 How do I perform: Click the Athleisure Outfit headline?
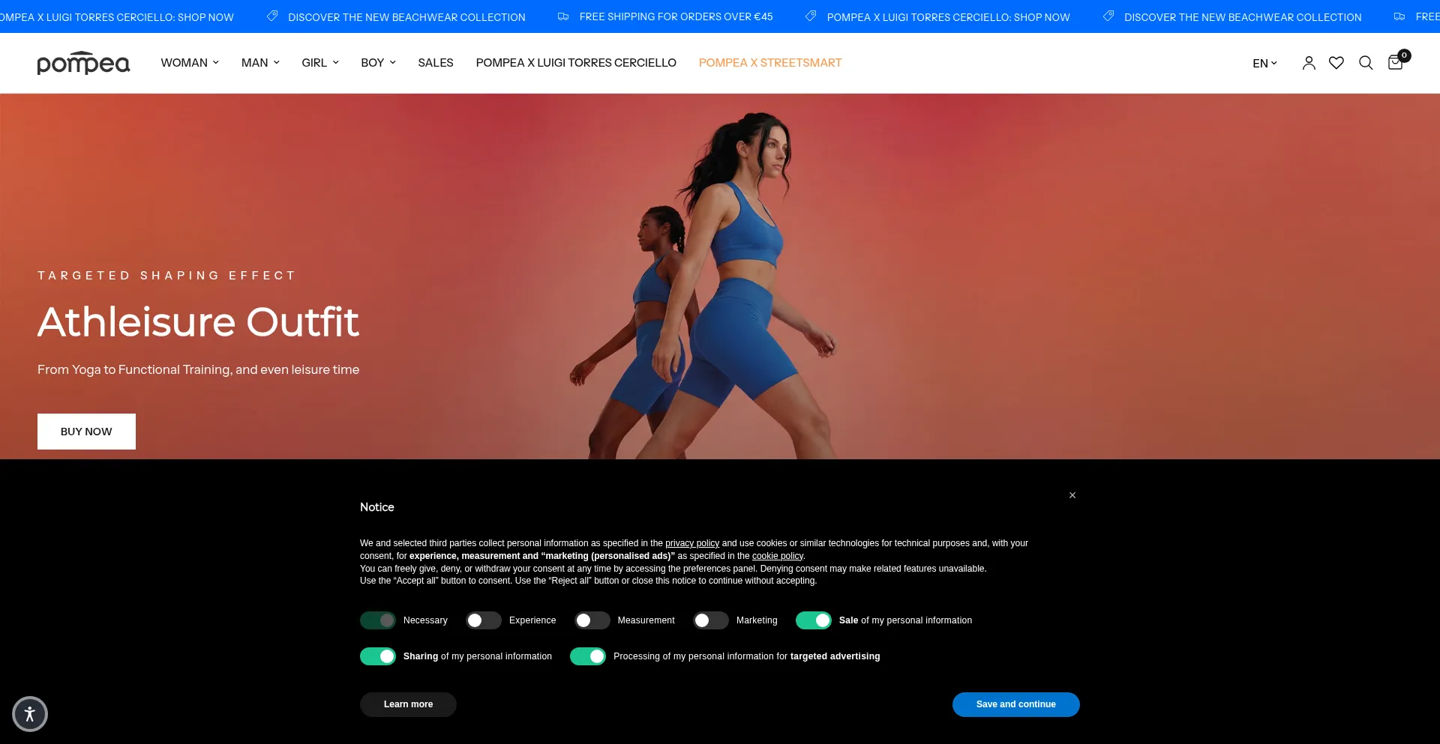[198, 322]
